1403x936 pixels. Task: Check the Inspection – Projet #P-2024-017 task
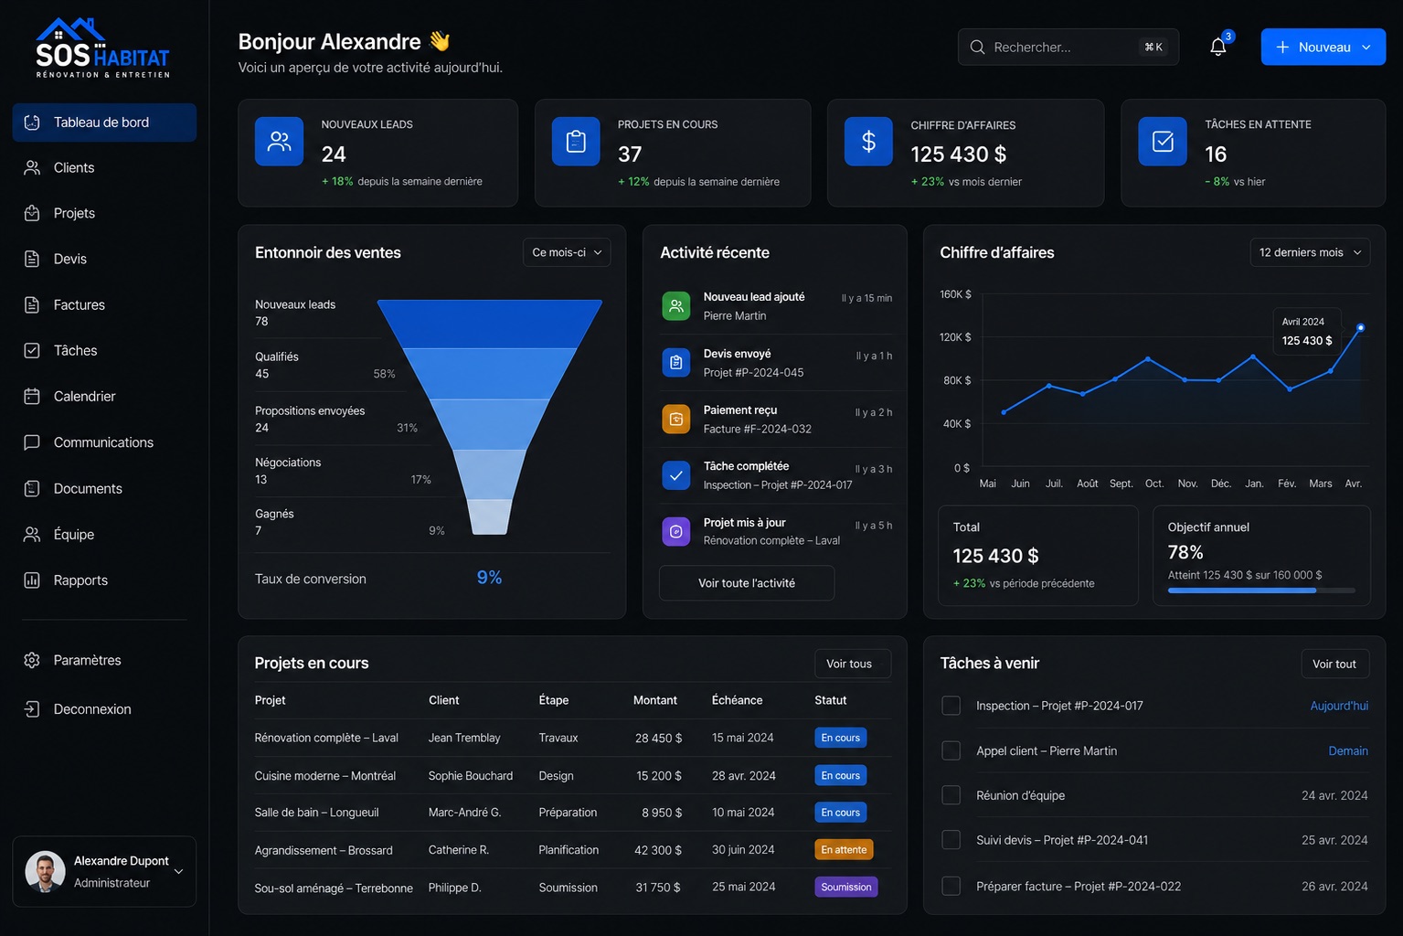[x=951, y=706]
